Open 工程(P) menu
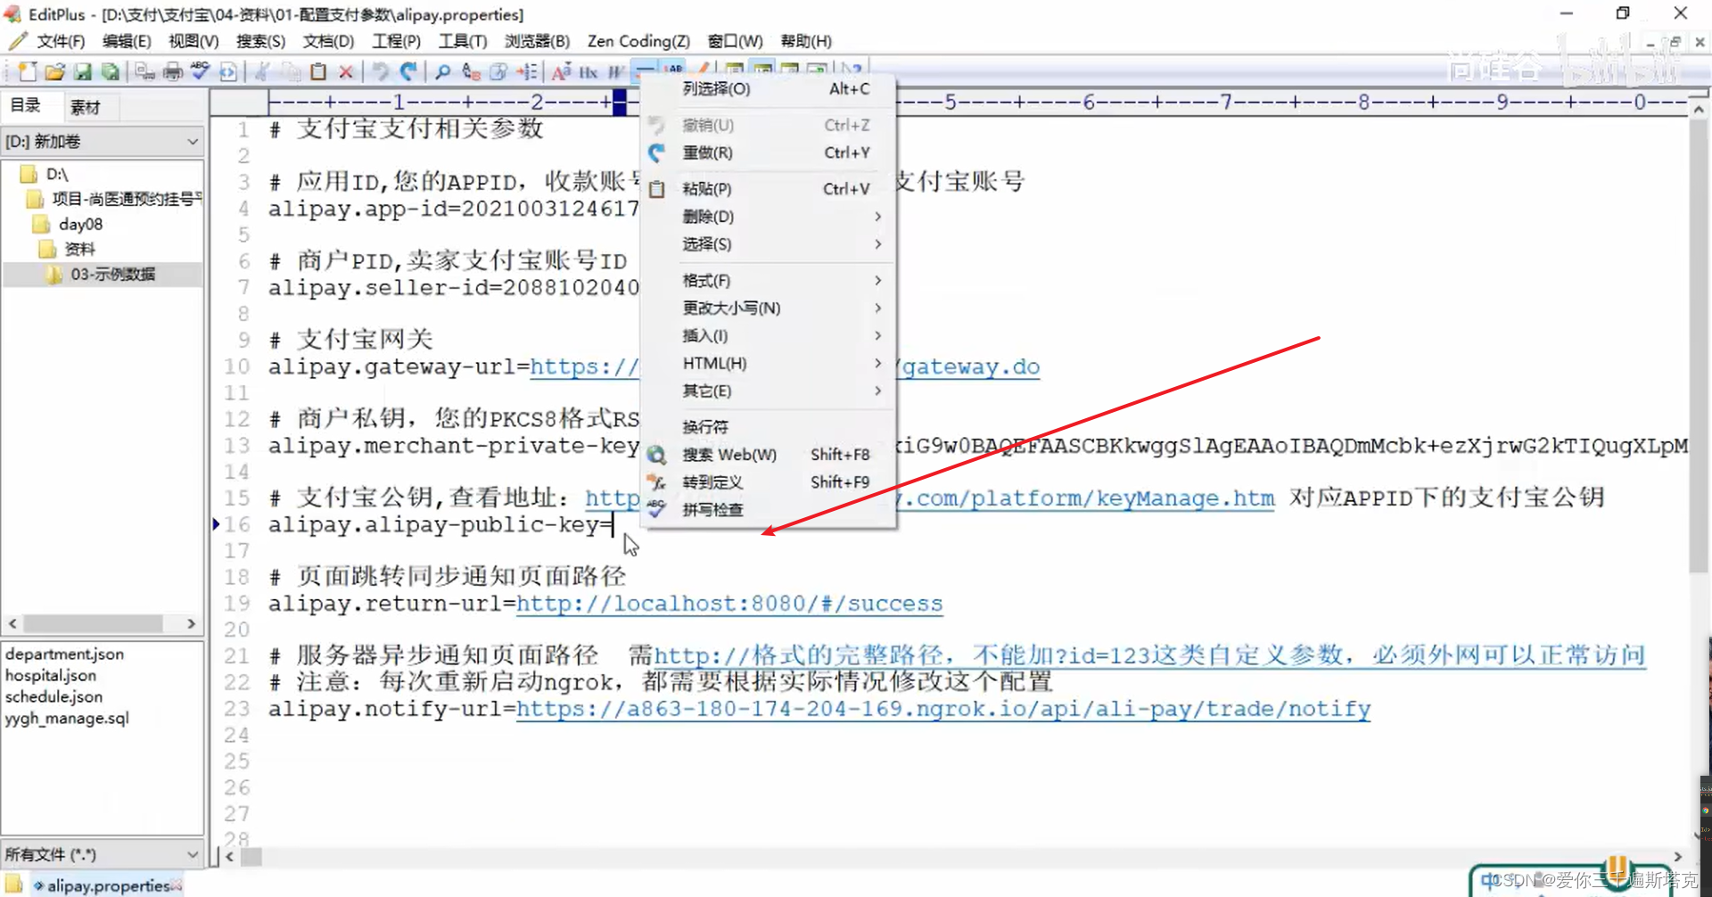The height and width of the screenshot is (897, 1712). (x=396, y=41)
